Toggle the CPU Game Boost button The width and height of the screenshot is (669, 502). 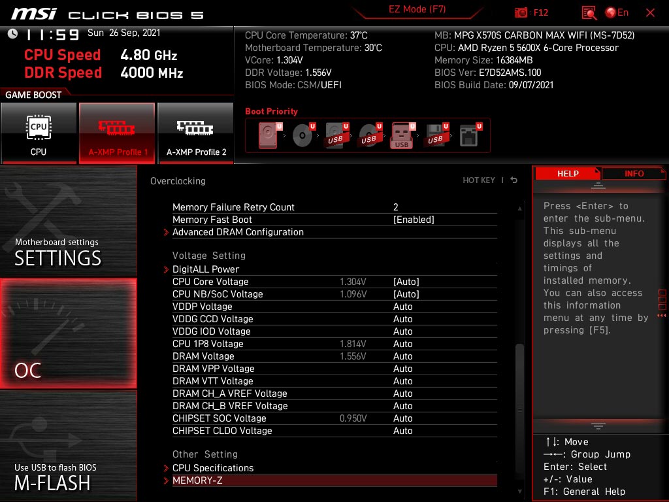click(39, 133)
